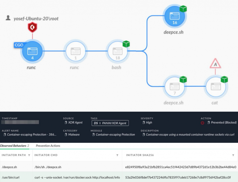
Task: Select the bash process node
Action: tap(118, 51)
